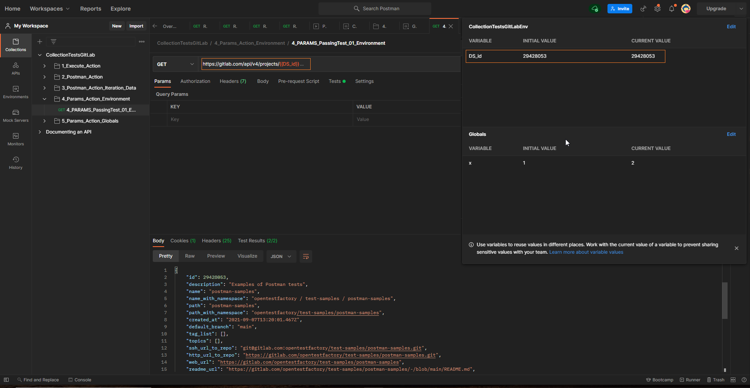This screenshot has width=750, height=388.
Task: Open the Reports menu
Action: [x=91, y=8]
